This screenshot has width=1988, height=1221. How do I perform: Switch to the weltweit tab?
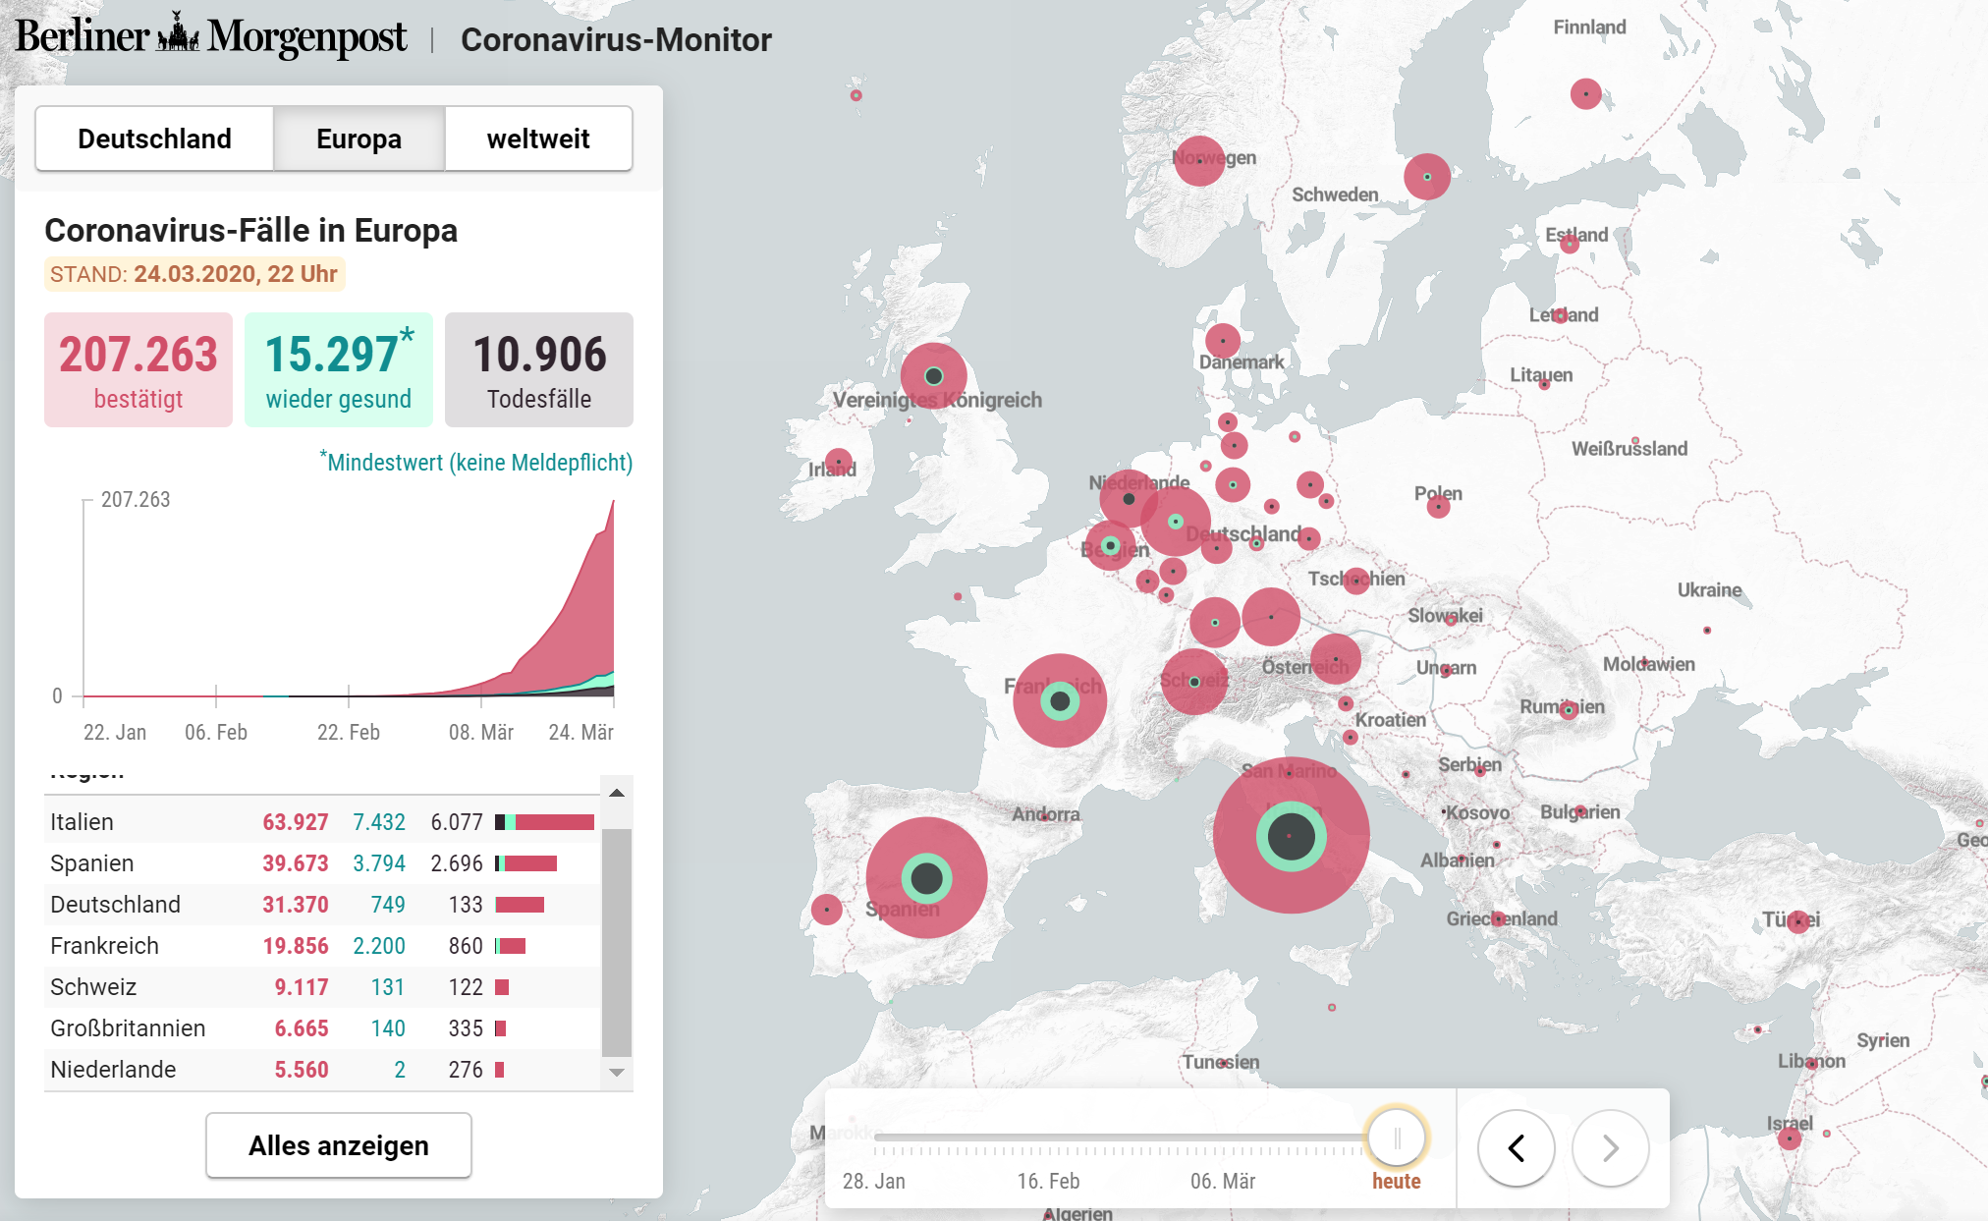pos(538,139)
